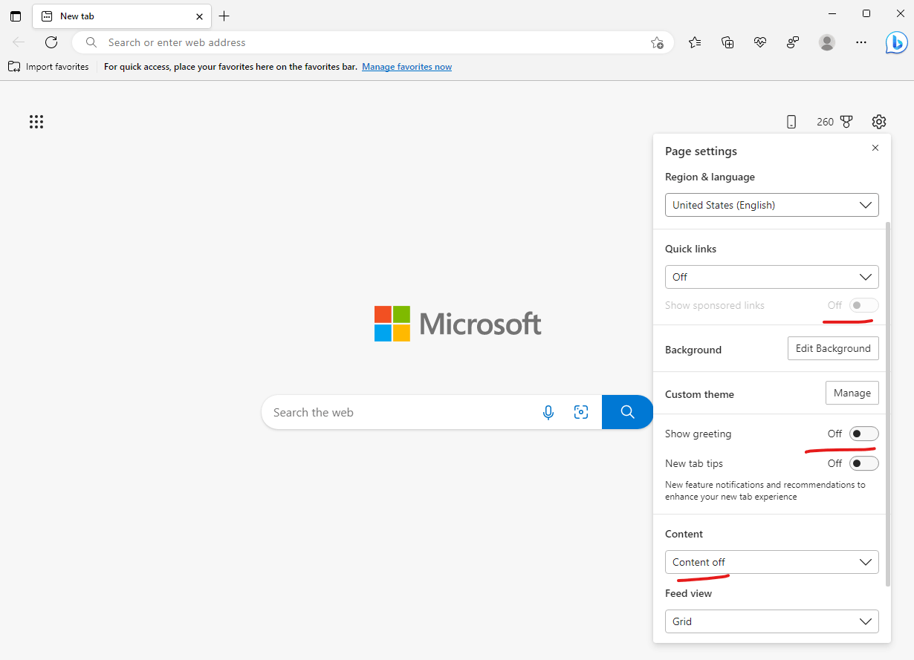Open the Collections toolbar icon

(x=728, y=42)
